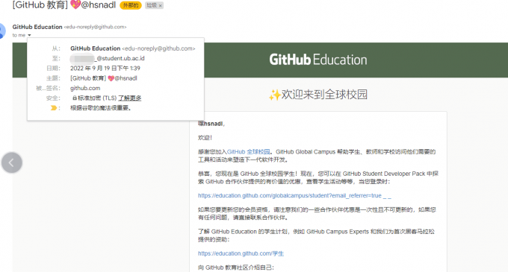
Task: Click sender address in details popup
Action: tap(158, 48)
